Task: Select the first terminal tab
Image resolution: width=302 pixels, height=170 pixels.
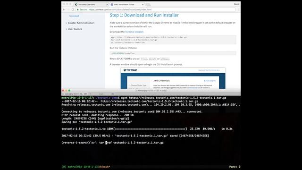Action: [x=75, y=94]
